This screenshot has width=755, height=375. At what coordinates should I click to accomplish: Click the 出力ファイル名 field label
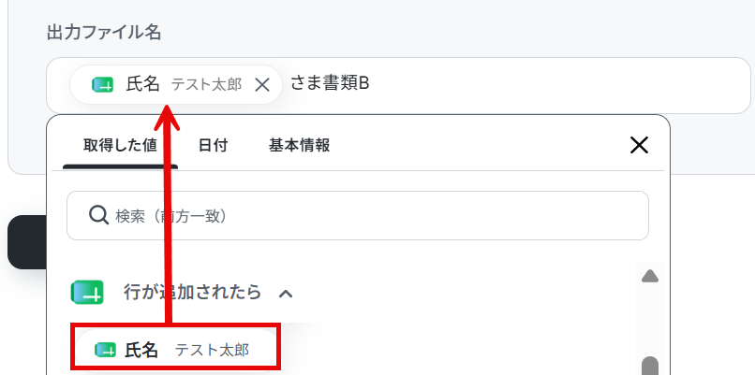click(x=104, y=33)
